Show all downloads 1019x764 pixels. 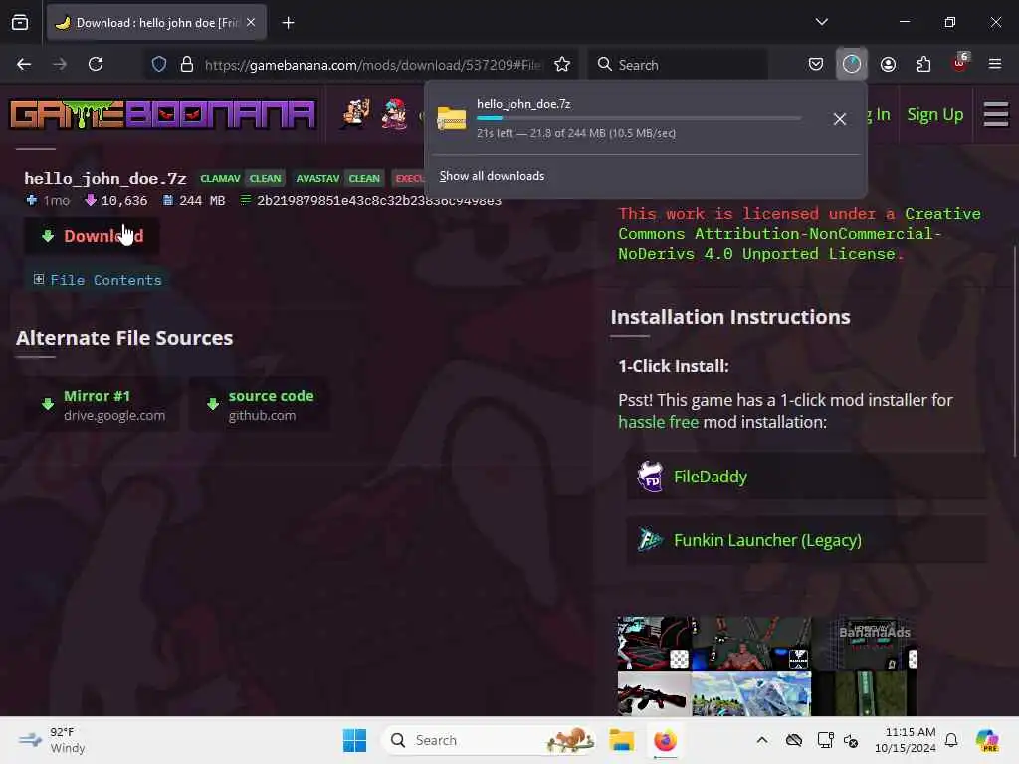click(492, 176)
